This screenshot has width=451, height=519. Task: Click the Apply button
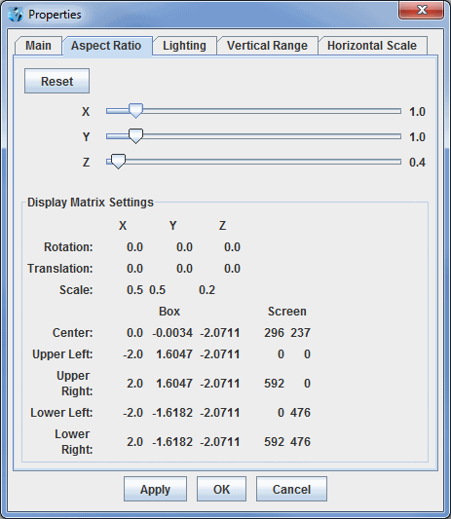pyautogui.click(x=155, y=489)
